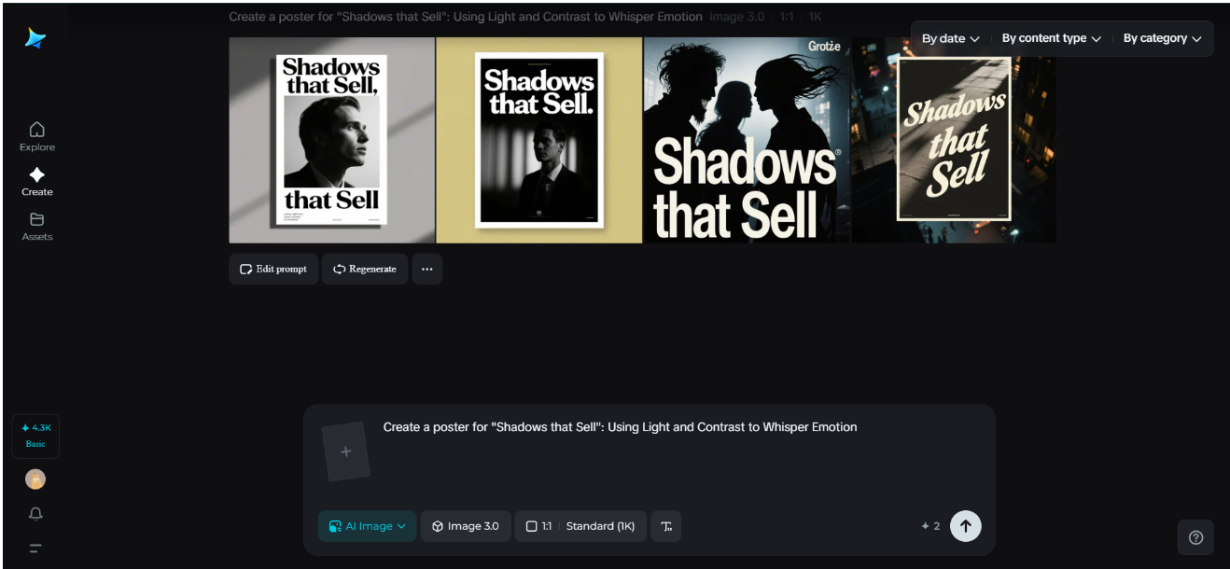Viewport: 1230px width, 569px height.
Task: Expand the By category filter
Action: 1162,38
